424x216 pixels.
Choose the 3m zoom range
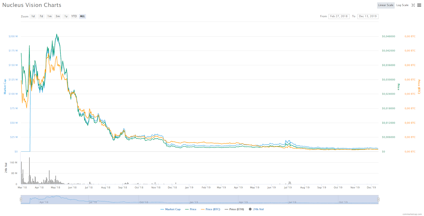click(x=58, y=16)
